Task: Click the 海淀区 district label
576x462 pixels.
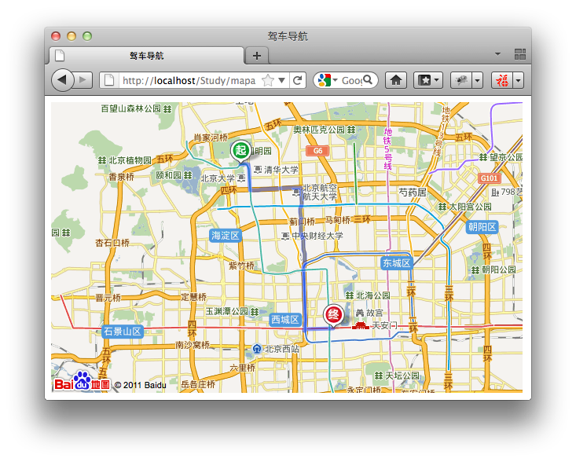Action: point(226,236)
